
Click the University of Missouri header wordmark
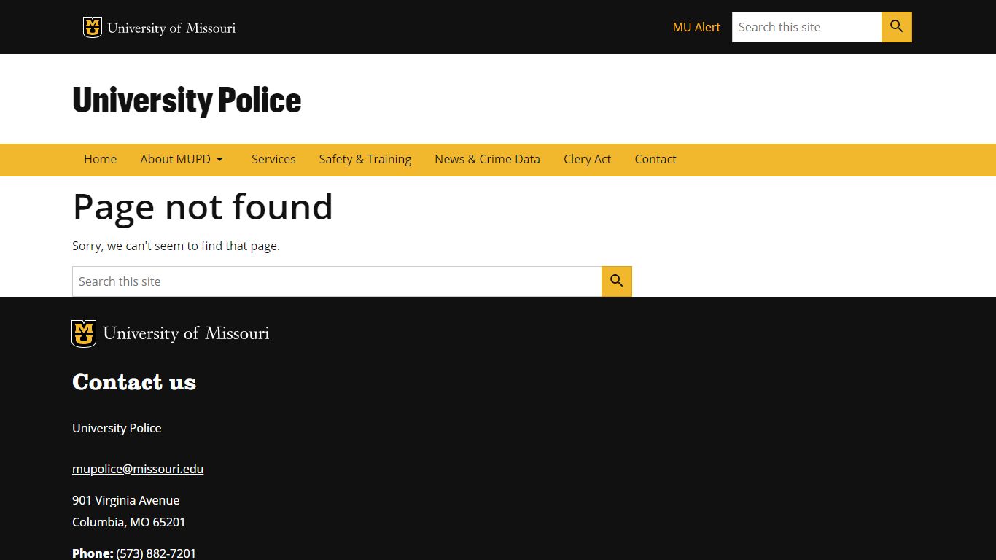[171, 28]
